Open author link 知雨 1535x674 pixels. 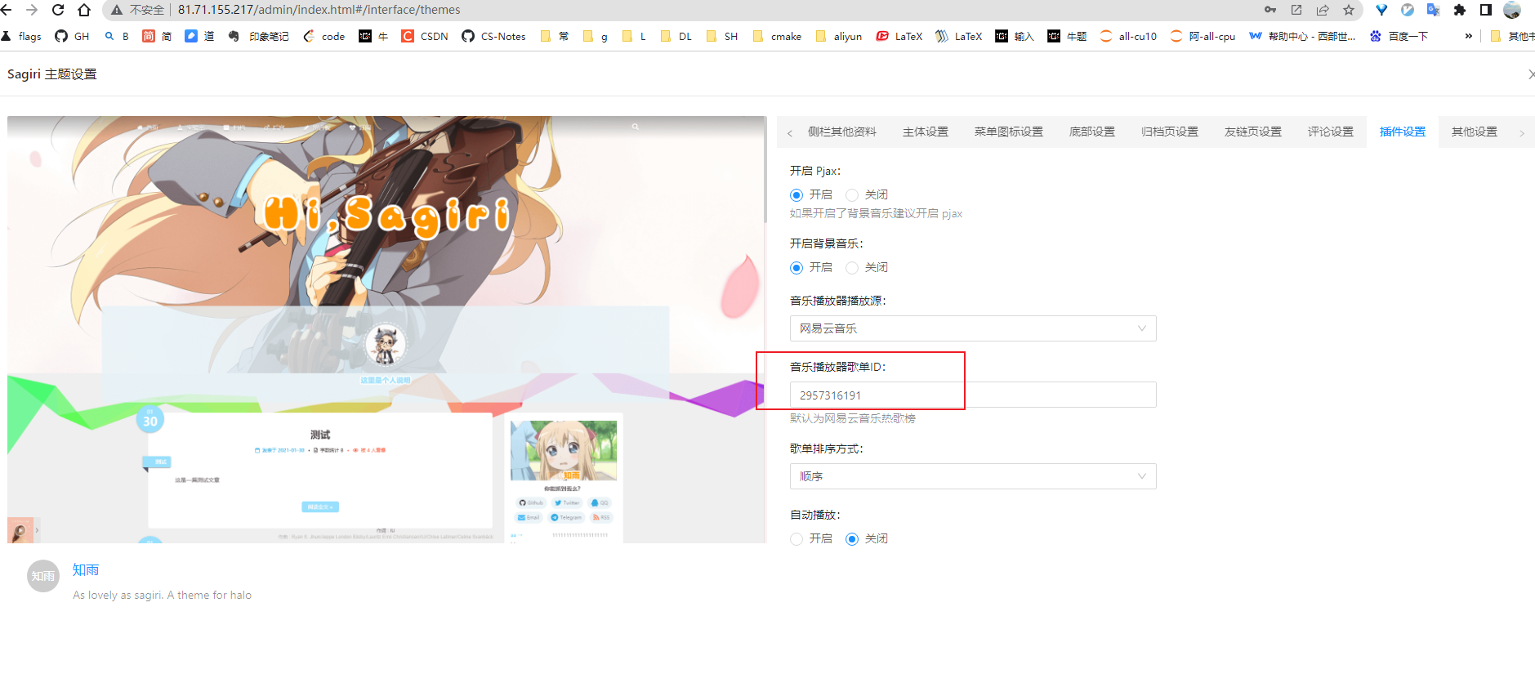(x=86, y=570)
